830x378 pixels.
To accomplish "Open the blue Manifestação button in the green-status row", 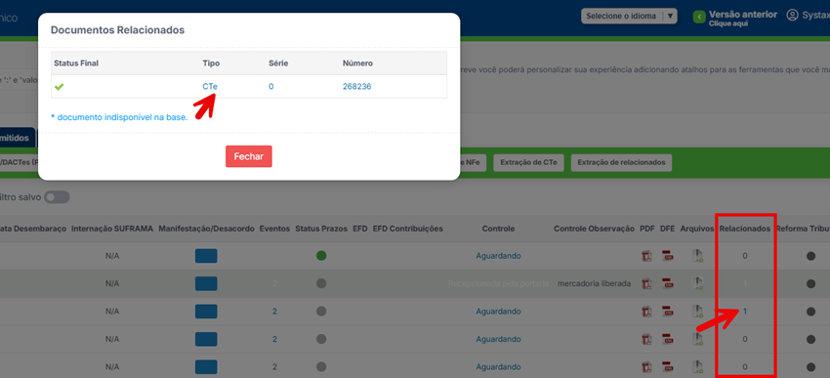I will 206,256.
